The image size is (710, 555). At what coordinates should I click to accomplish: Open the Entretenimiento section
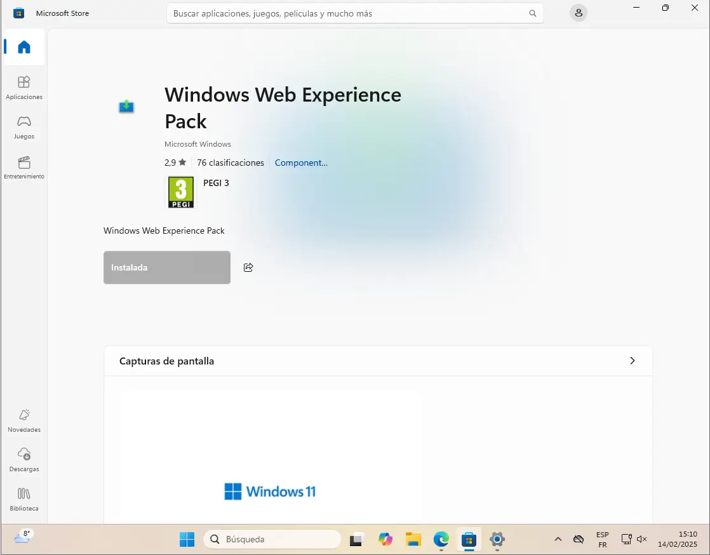point(24,168)
